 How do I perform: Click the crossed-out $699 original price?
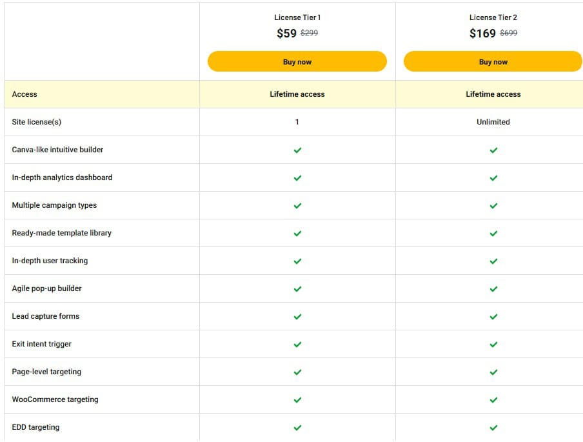click(x=508, y=33)
